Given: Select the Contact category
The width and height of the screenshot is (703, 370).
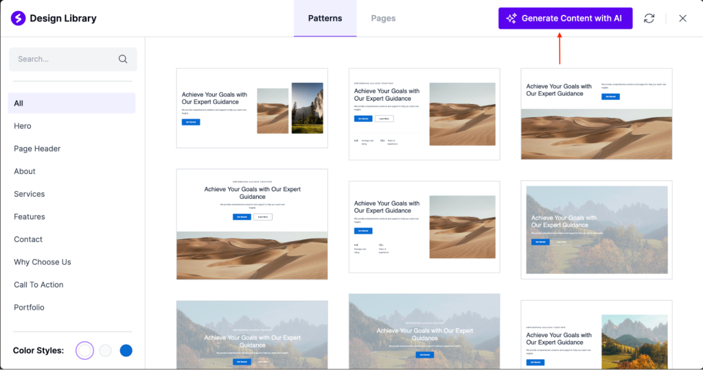Looking at the screenshot, I should (x=28, y=239).
